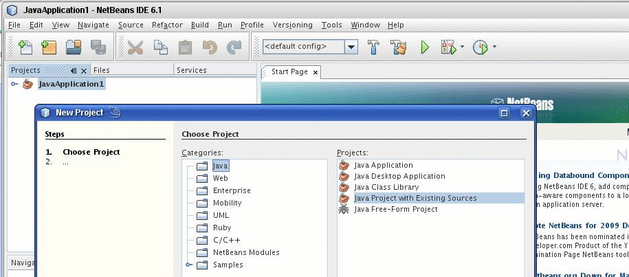Open the Navigate menu
The height and width of the screenshot is (277, 629).
click(x=93, y=25)
